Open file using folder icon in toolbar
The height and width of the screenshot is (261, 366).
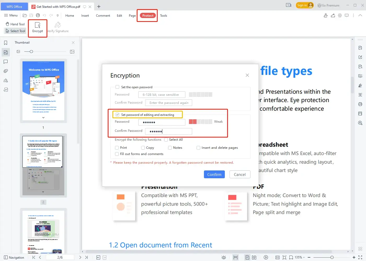click(25, 15)
